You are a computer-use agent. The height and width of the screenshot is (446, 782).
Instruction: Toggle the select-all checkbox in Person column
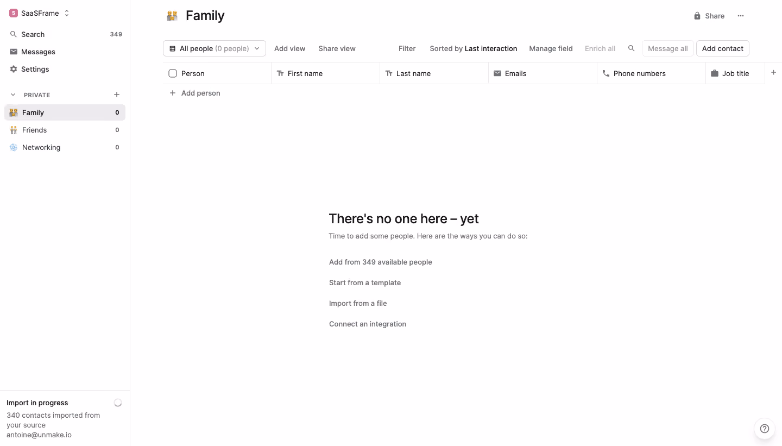coord(173,73)
